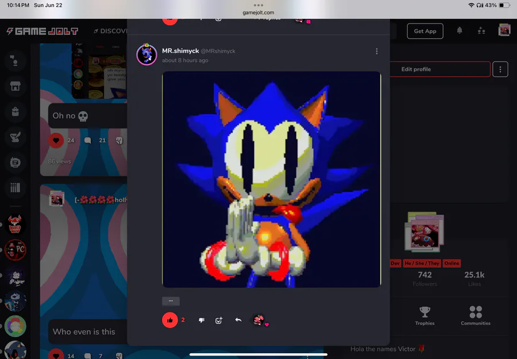This screenshot has width=517, height=359.
Task: Toggle the heart on the 'Who even is this' post
Action: 56,355
